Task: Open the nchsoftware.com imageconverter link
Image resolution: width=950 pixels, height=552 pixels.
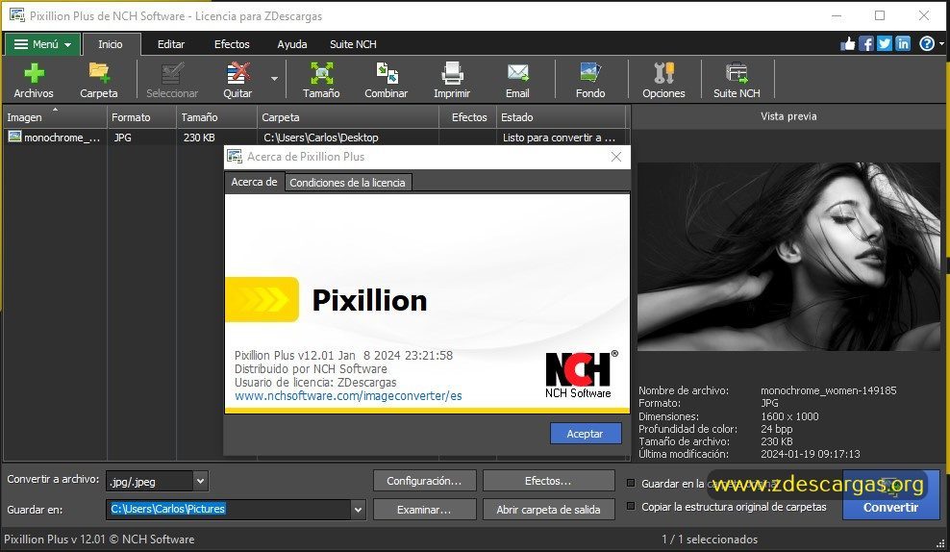Action: click(348, 395)
